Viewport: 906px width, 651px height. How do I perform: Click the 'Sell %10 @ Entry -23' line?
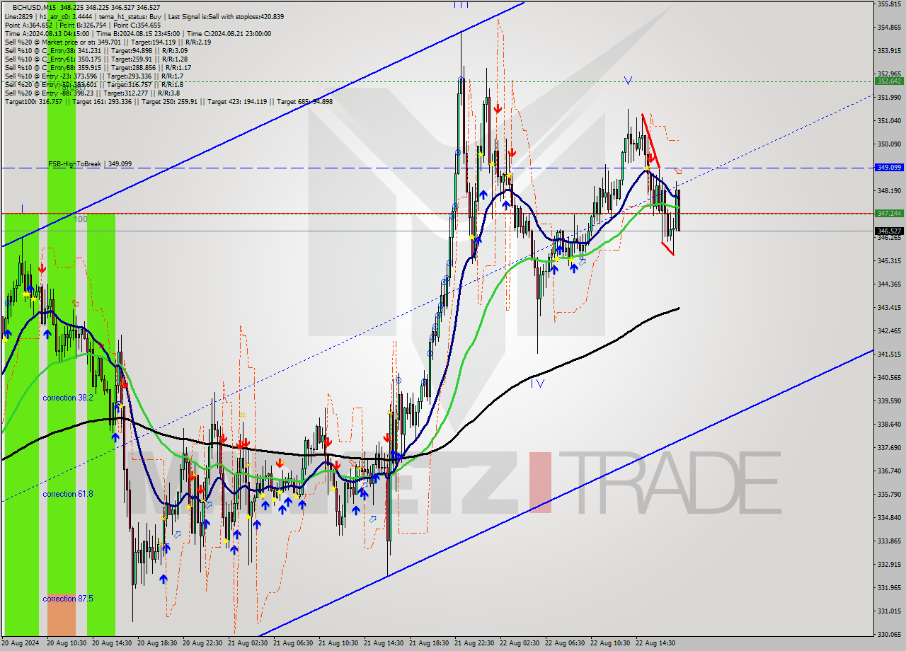coord(94,76)
